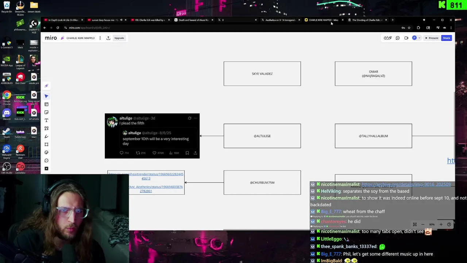Open the frames panel icon near zoom controls
This screenshot has width=467, height=263.
pos(415,224)
